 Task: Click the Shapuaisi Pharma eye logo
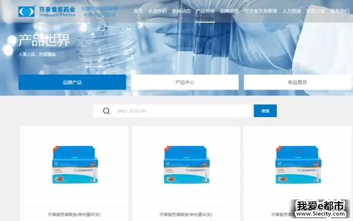click(26, 12)
